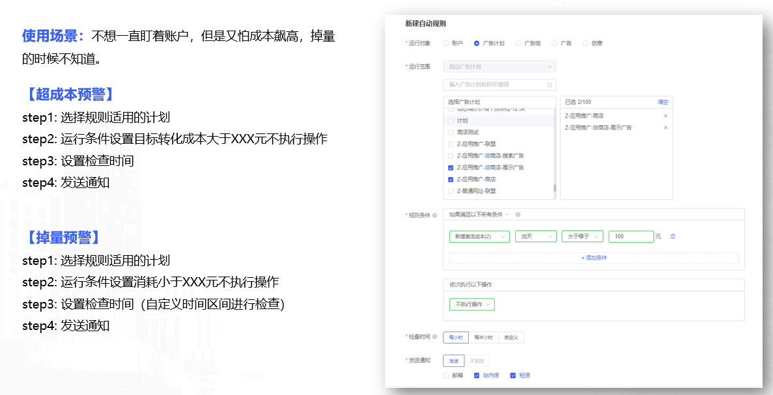Open the 新增激活成本(Z) metric dropdown

[479, 237]
